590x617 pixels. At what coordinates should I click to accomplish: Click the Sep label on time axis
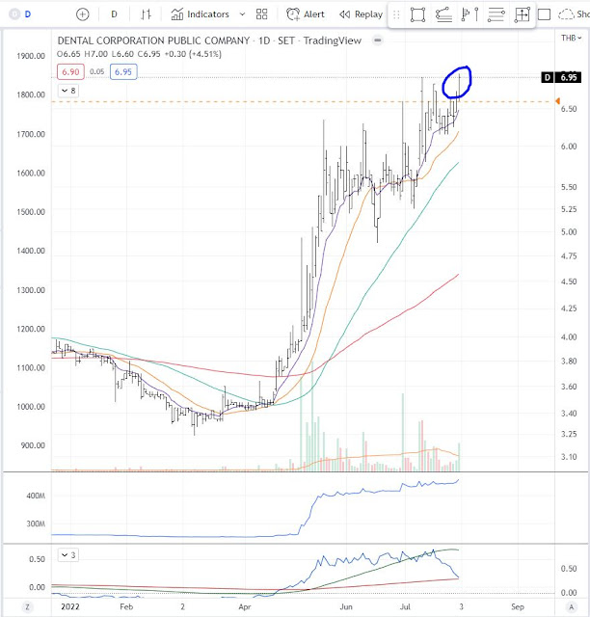click(518, 606)
